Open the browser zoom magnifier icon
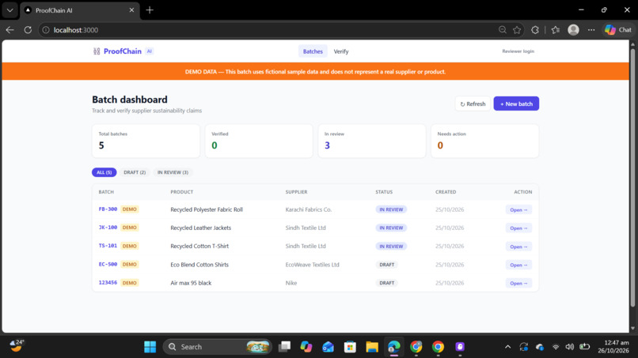The height and width of the screenshot is (358, 638). click(x=503, y=30)
